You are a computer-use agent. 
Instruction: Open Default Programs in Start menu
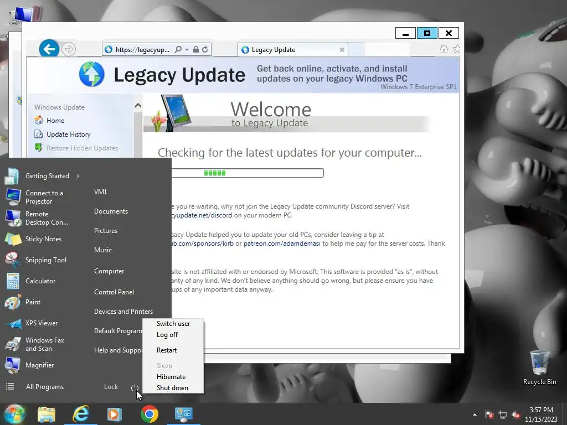click(x=118, y=331)
